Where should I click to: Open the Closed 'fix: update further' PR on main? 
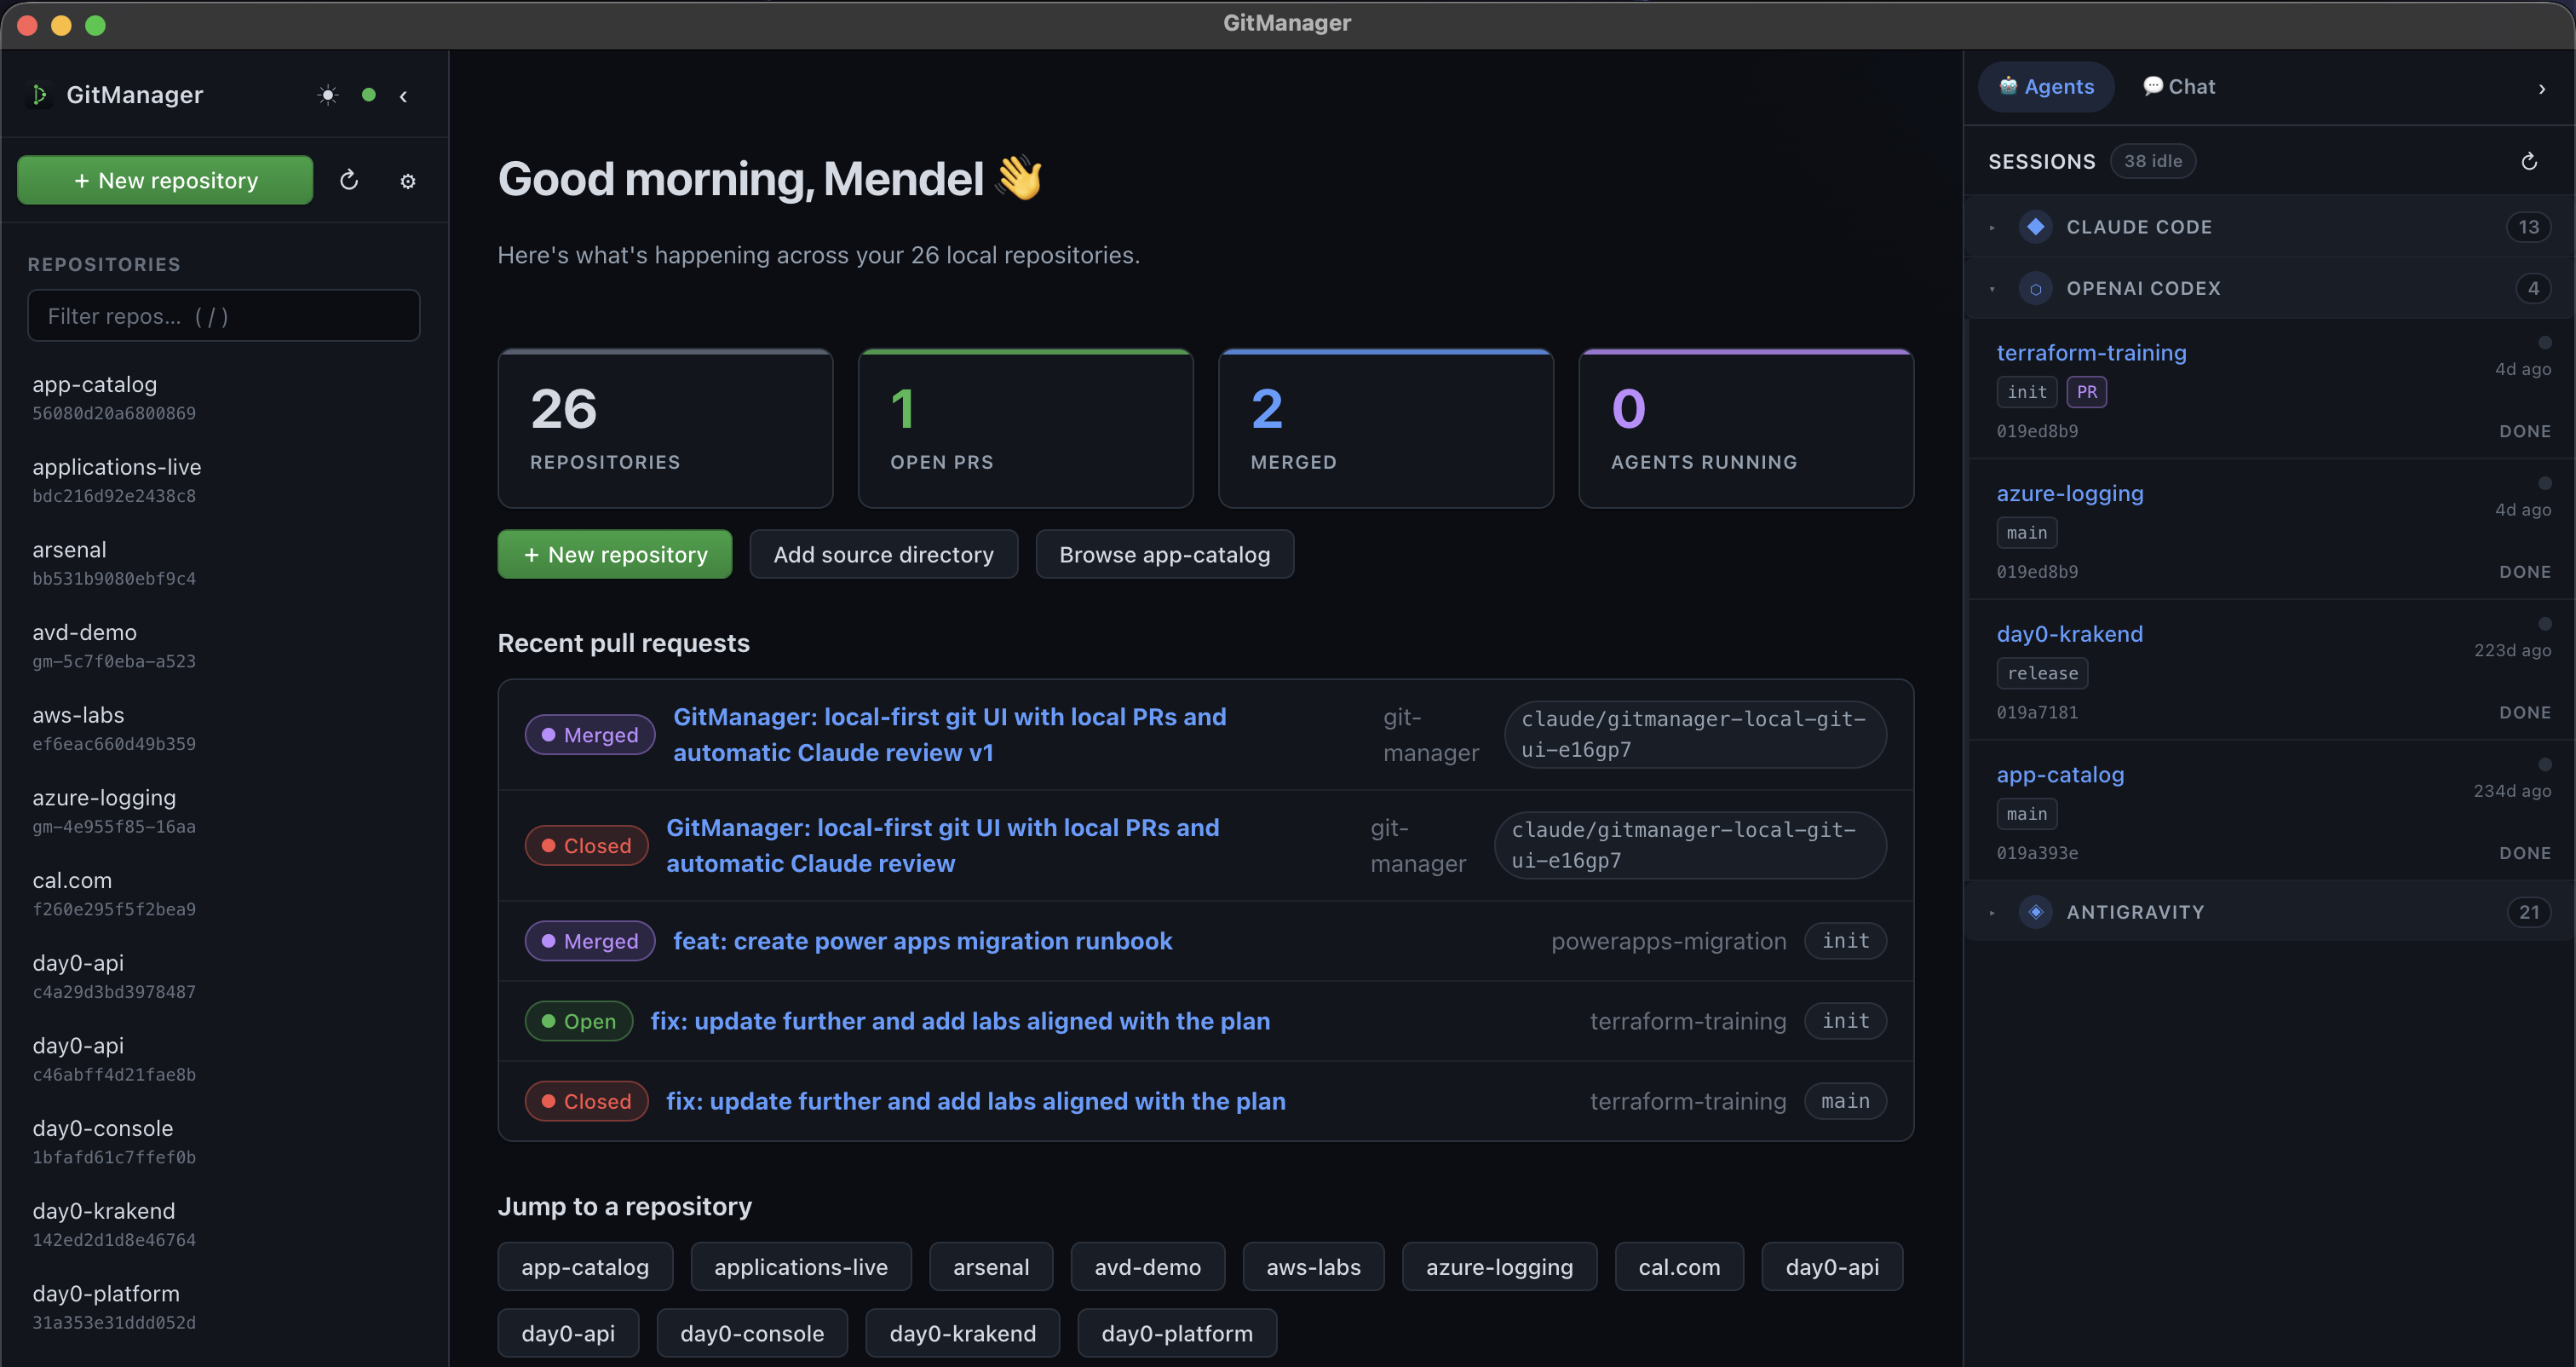[x=975, y=1101]
